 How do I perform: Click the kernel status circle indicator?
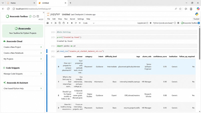(175, 23)
